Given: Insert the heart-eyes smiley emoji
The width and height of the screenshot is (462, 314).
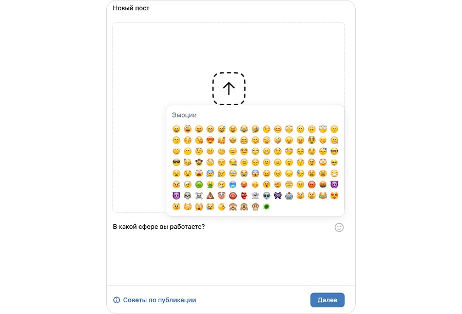Looking at the screenshot, I should (210, 140).
